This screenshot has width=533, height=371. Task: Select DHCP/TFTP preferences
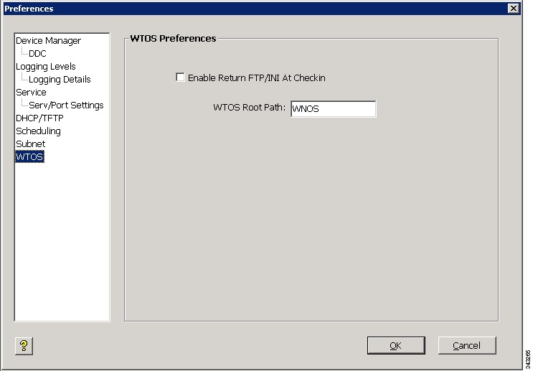(x=39, y=118)
